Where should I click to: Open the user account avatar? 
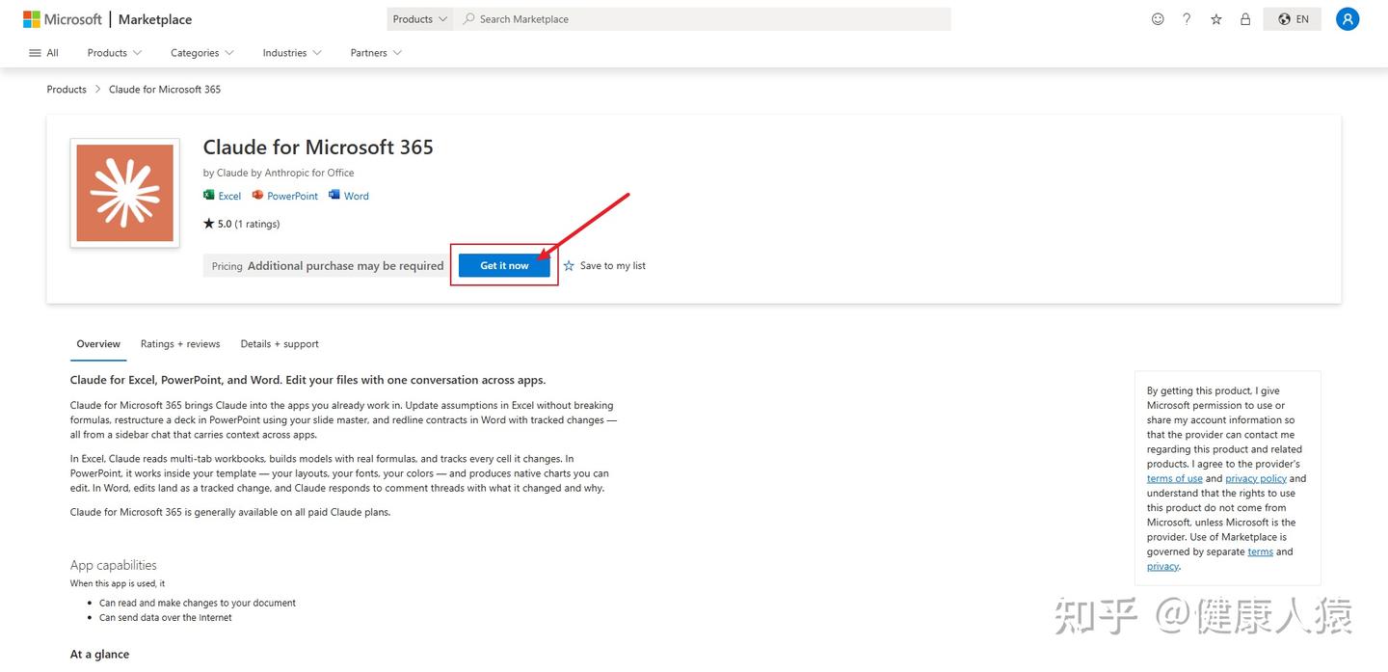1348,19
